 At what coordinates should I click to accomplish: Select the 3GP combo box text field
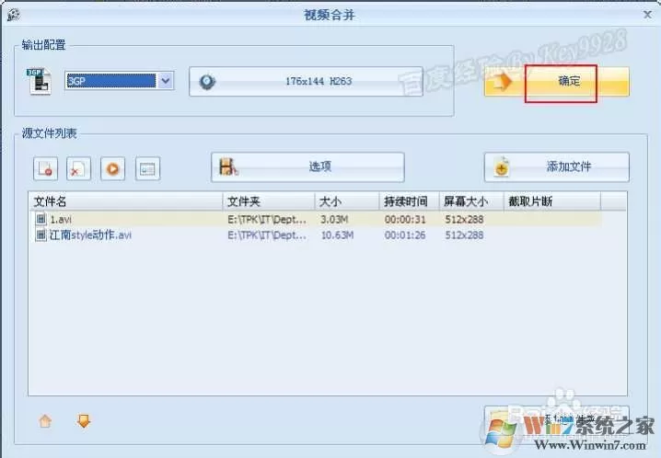point(111,81)
